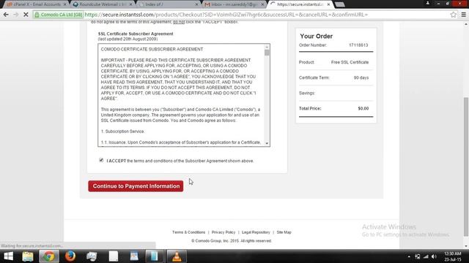Click the Free SSL Certificate product text
Image resolution: width=469 pixels, height=263 pixels.
[x=350, y=62]
